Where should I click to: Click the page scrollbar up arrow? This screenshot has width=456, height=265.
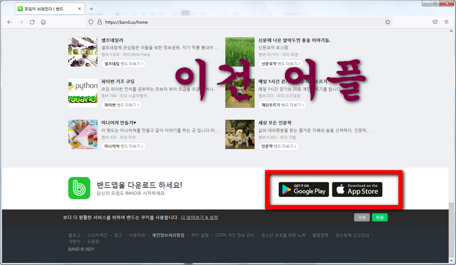pos(451,31)
